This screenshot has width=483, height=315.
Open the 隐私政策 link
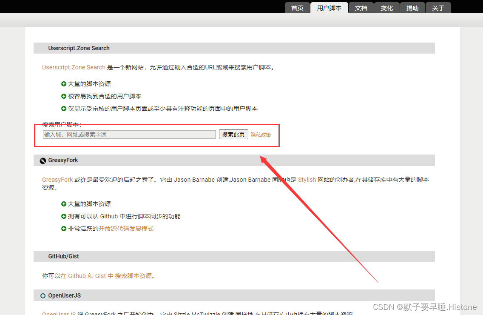tap(261, 135)
